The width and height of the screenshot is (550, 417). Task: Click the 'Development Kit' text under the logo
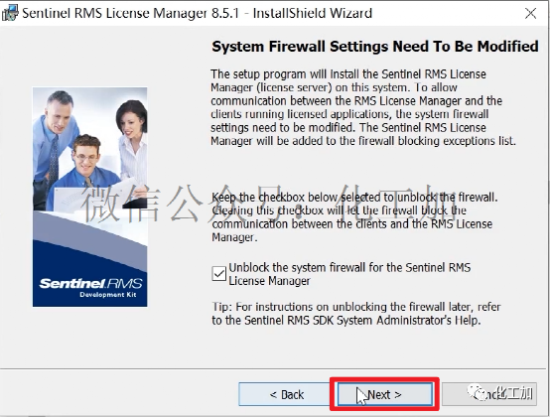[x=107, y=295]
